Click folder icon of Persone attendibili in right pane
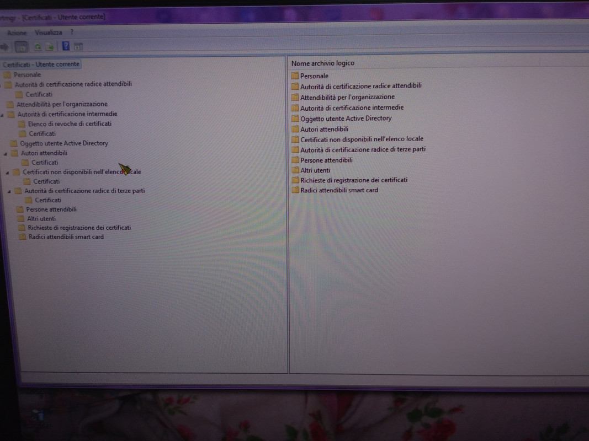 pyautogui.click(x=295, y=160)
